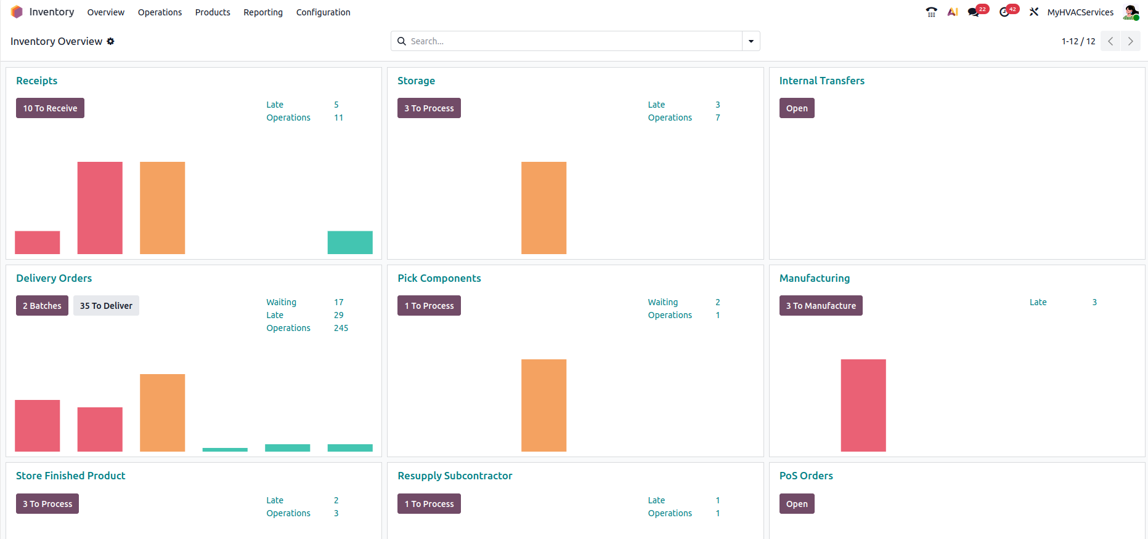
Task: Click Late link in Manufacturing card
Action: point(1038,302)
